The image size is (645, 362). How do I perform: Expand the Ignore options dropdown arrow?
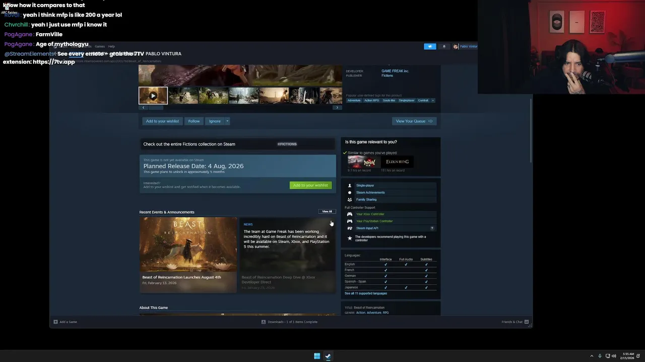(227, 121)
